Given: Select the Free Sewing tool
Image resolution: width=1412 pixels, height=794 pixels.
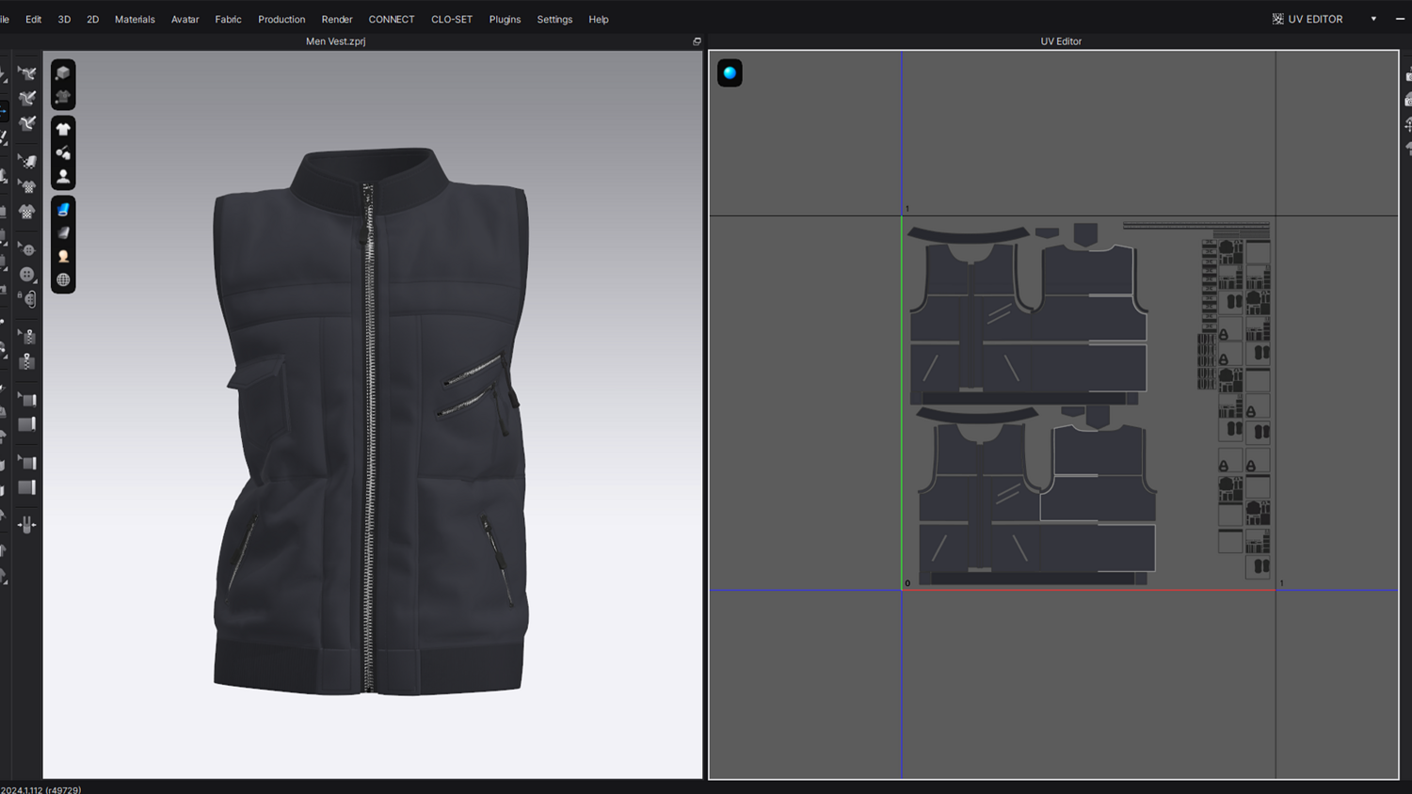Looking at the screenshot, I should 26,123.
